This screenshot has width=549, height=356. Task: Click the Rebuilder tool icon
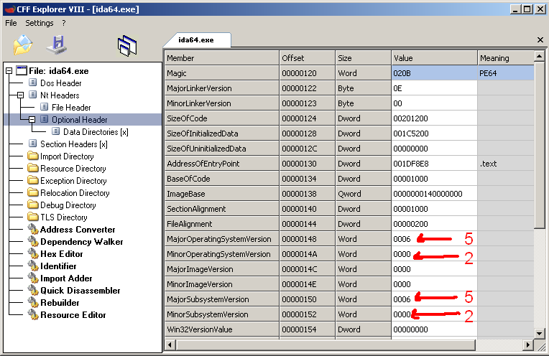point(33,303)
